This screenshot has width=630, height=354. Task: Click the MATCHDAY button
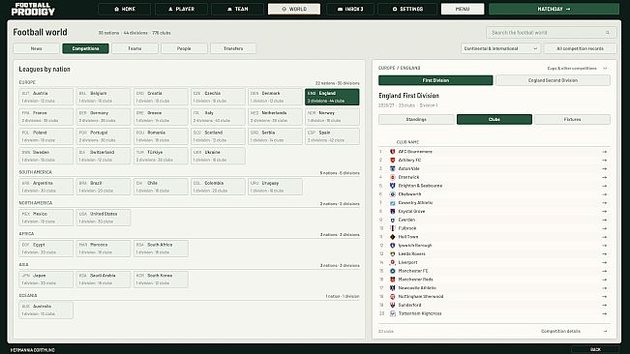555,9
